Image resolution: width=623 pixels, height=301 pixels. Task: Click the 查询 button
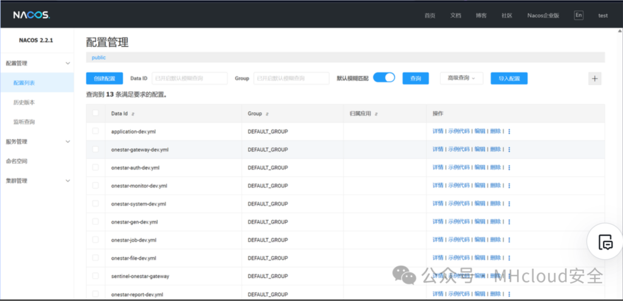[x=416, y=78]
